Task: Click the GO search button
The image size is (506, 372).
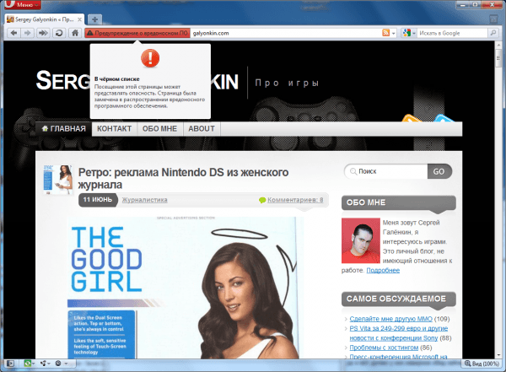Action: (439, 171)
